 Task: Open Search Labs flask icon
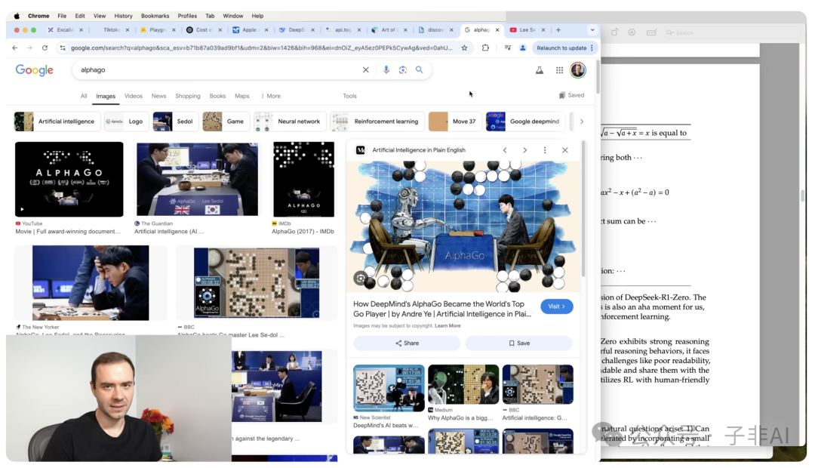point(540,70)
